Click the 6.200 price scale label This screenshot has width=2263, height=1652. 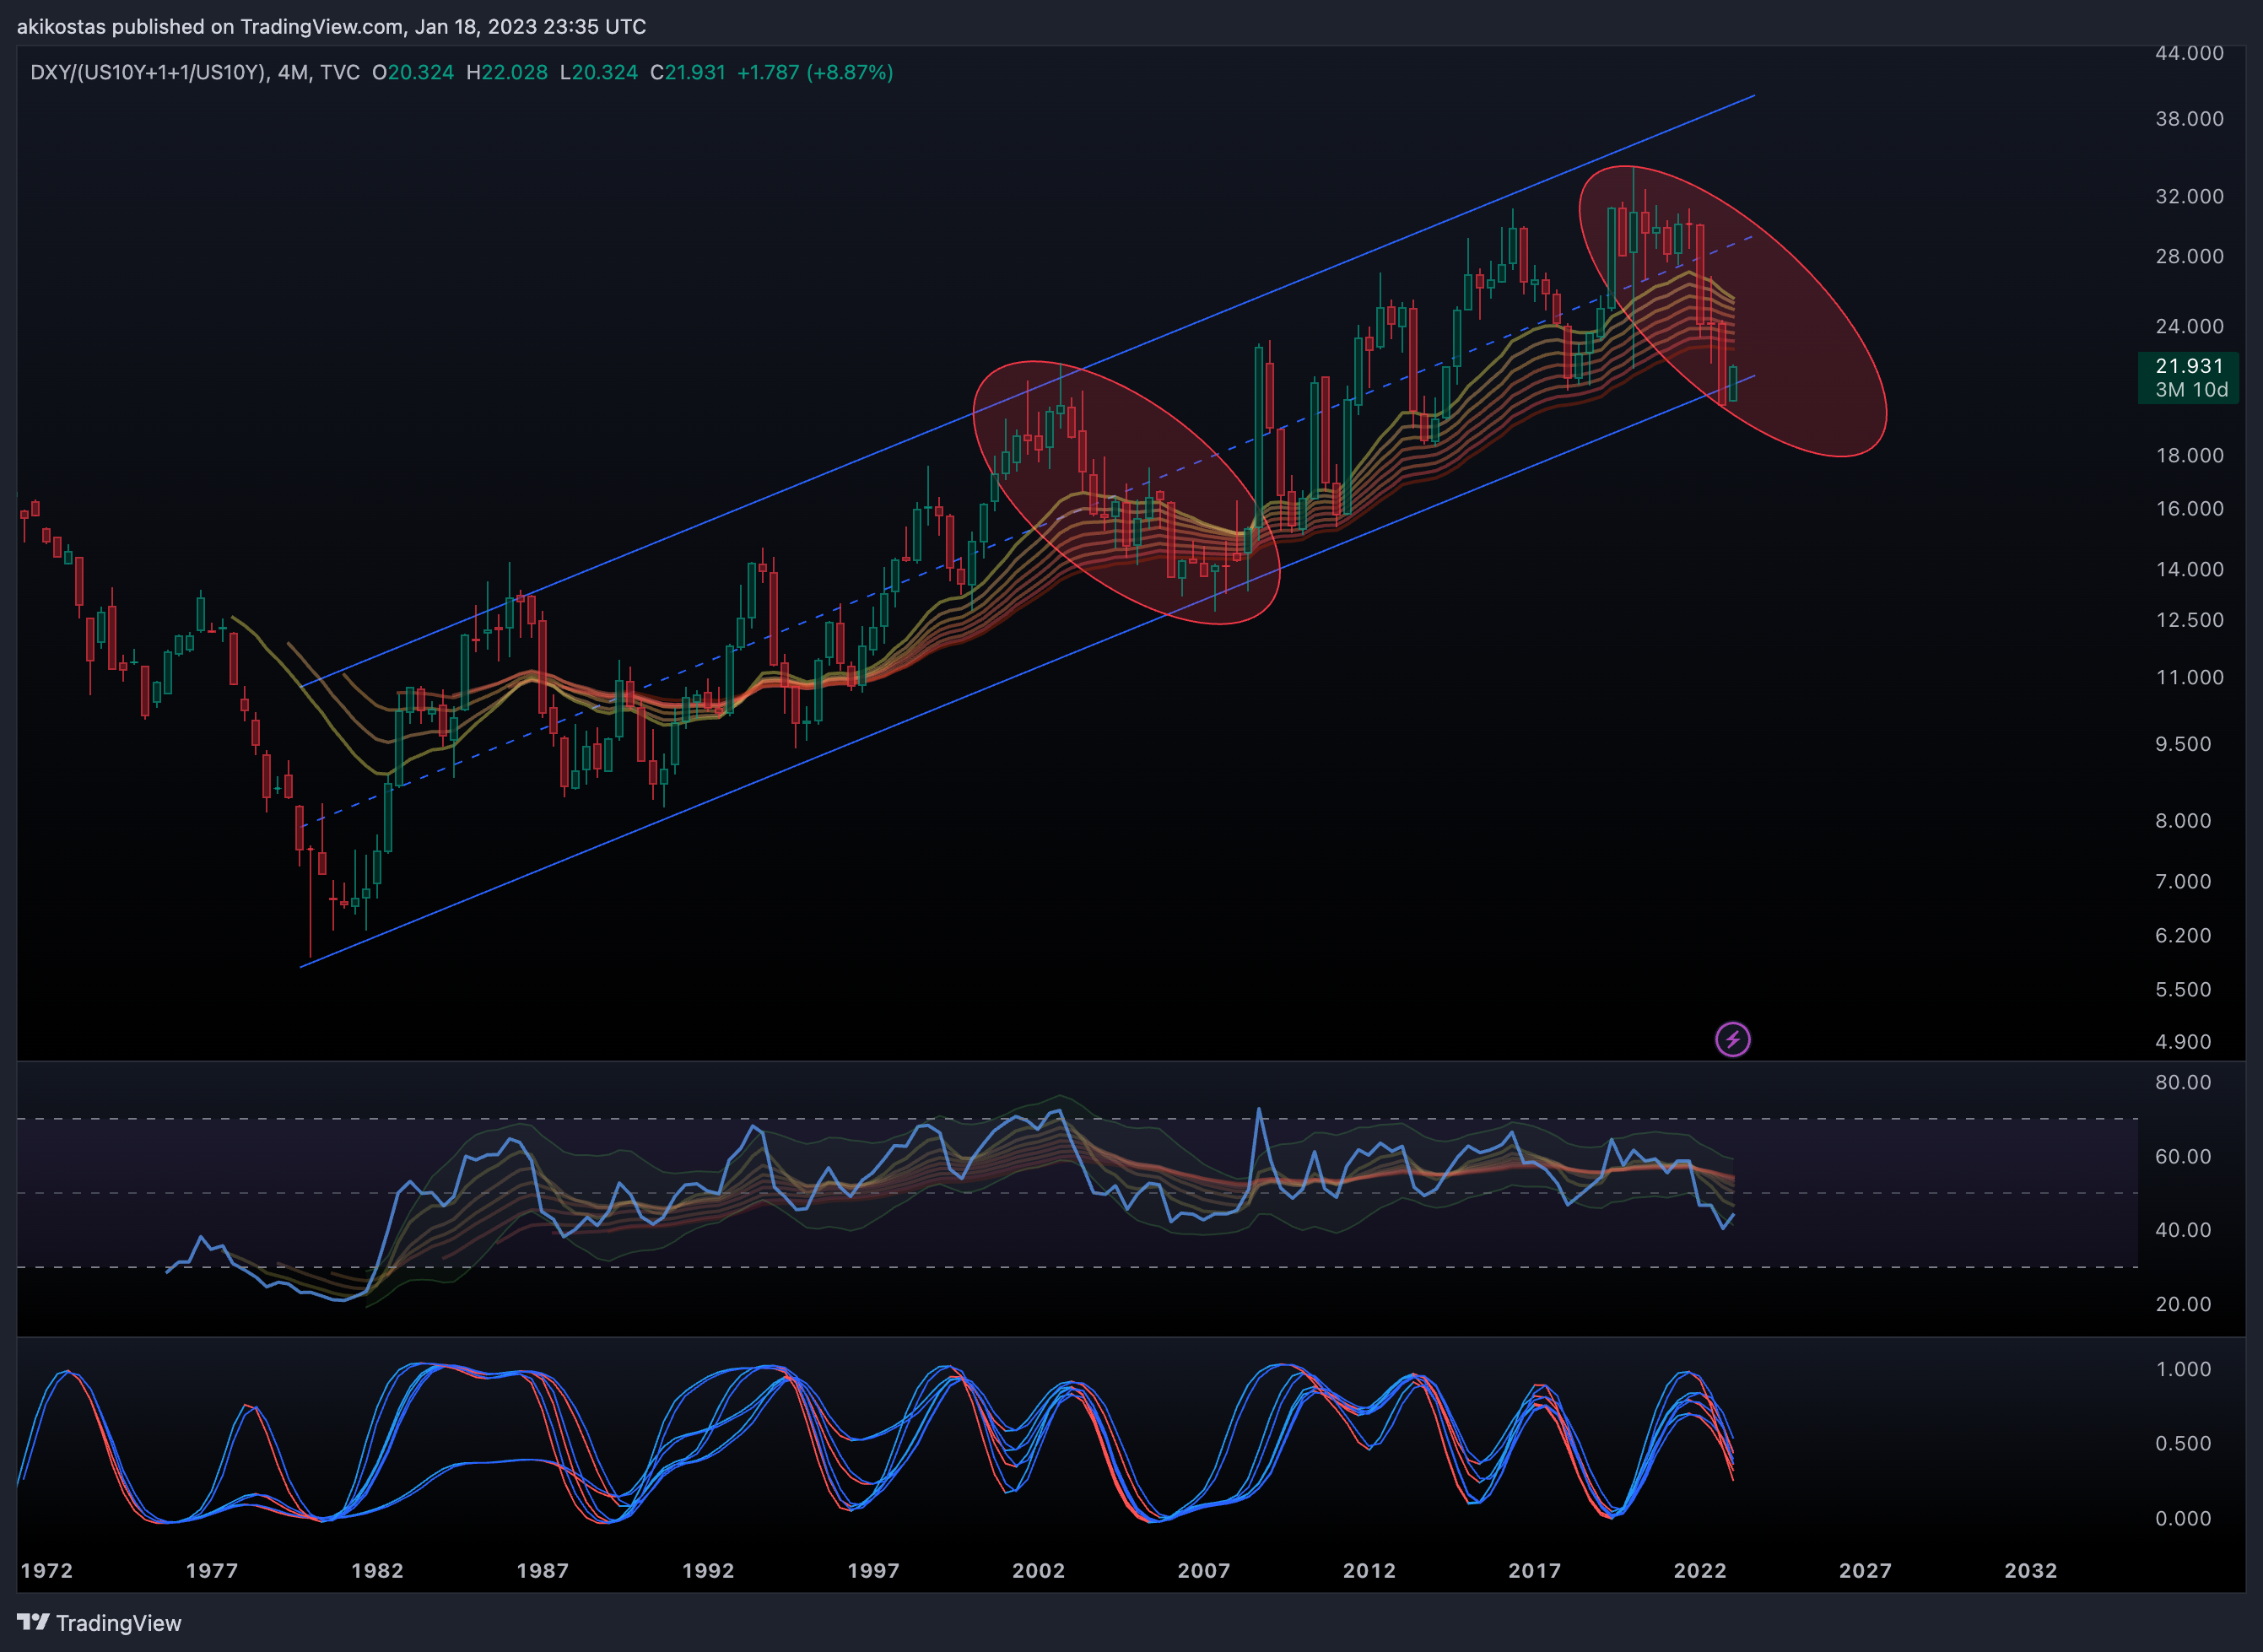pyautogui.click(x=2183, y=935)
